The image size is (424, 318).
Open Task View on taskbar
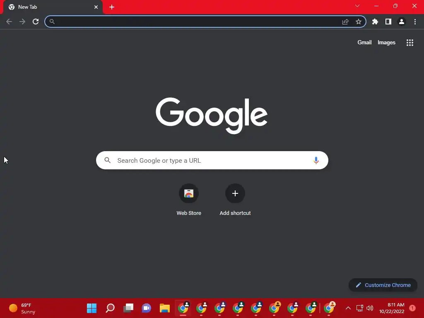click(128, 308)
